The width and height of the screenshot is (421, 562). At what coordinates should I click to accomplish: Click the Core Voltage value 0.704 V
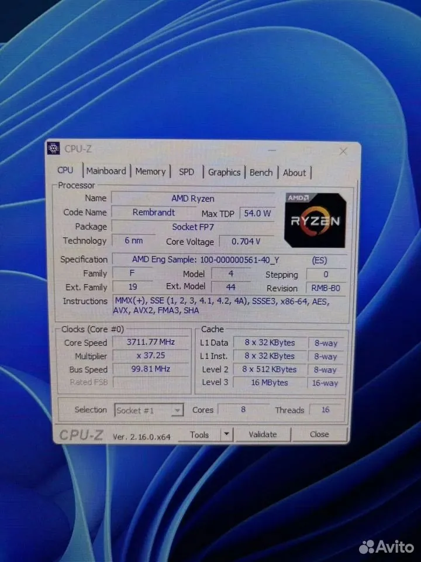point(246,242)
